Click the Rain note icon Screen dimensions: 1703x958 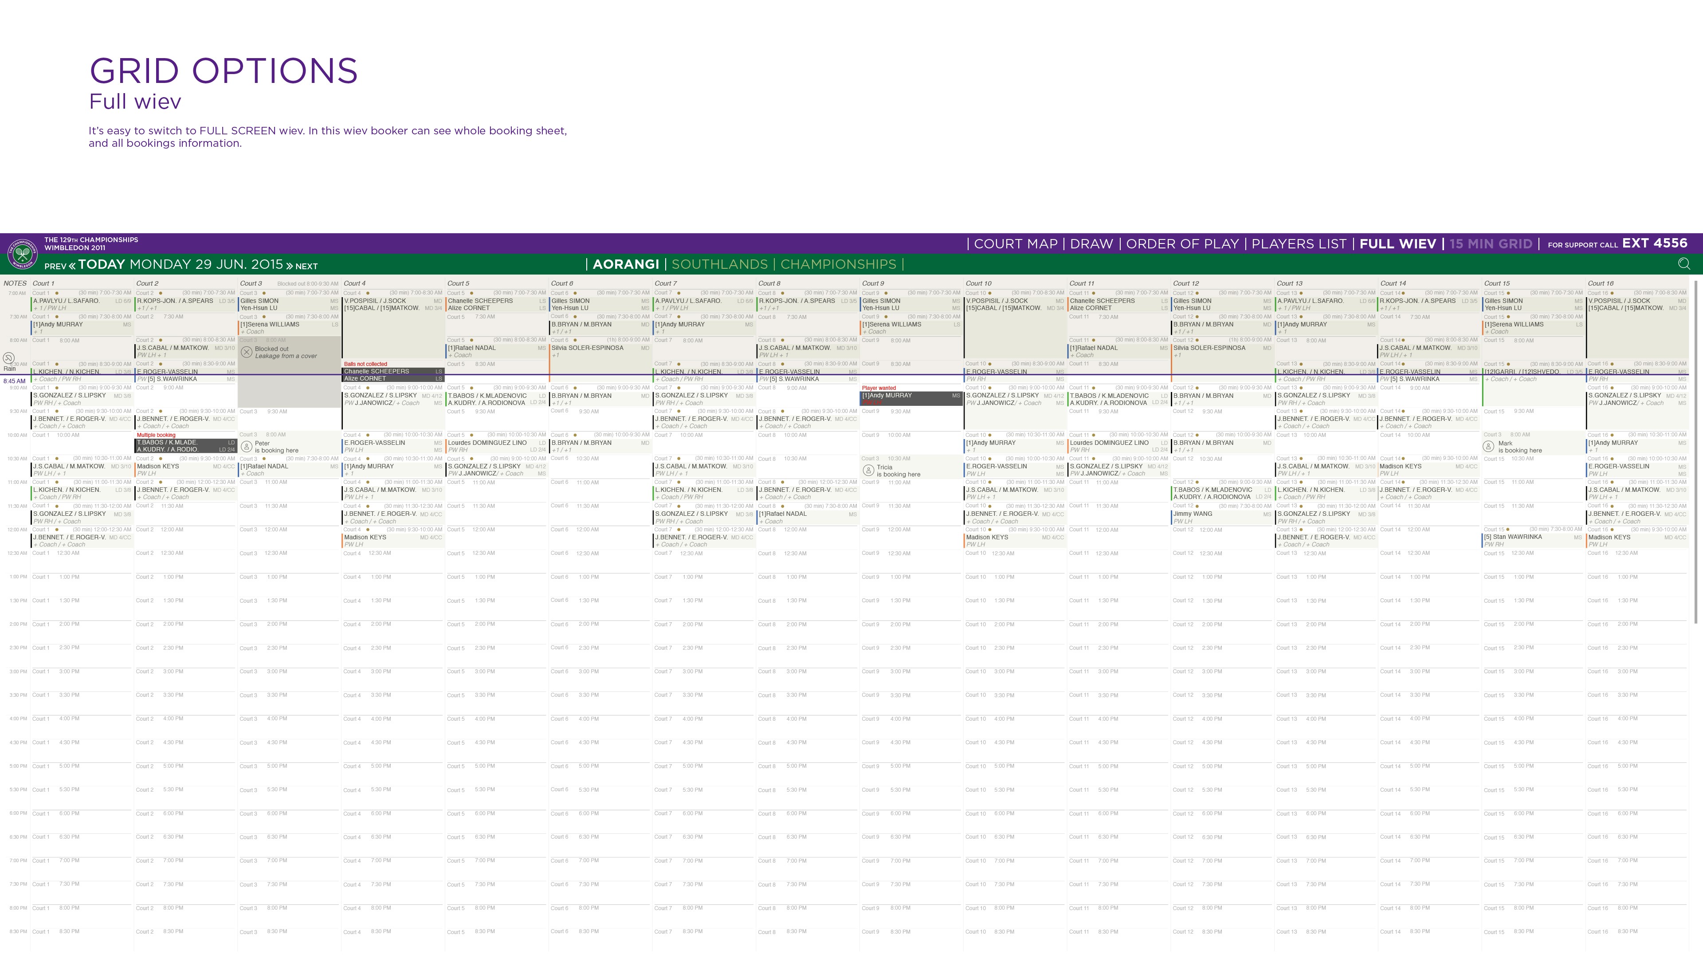point(8,357)
